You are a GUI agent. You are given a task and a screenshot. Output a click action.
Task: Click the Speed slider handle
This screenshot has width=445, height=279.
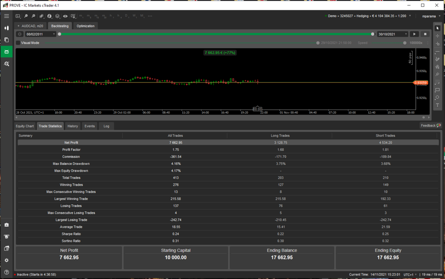click(x=405, y=43)
